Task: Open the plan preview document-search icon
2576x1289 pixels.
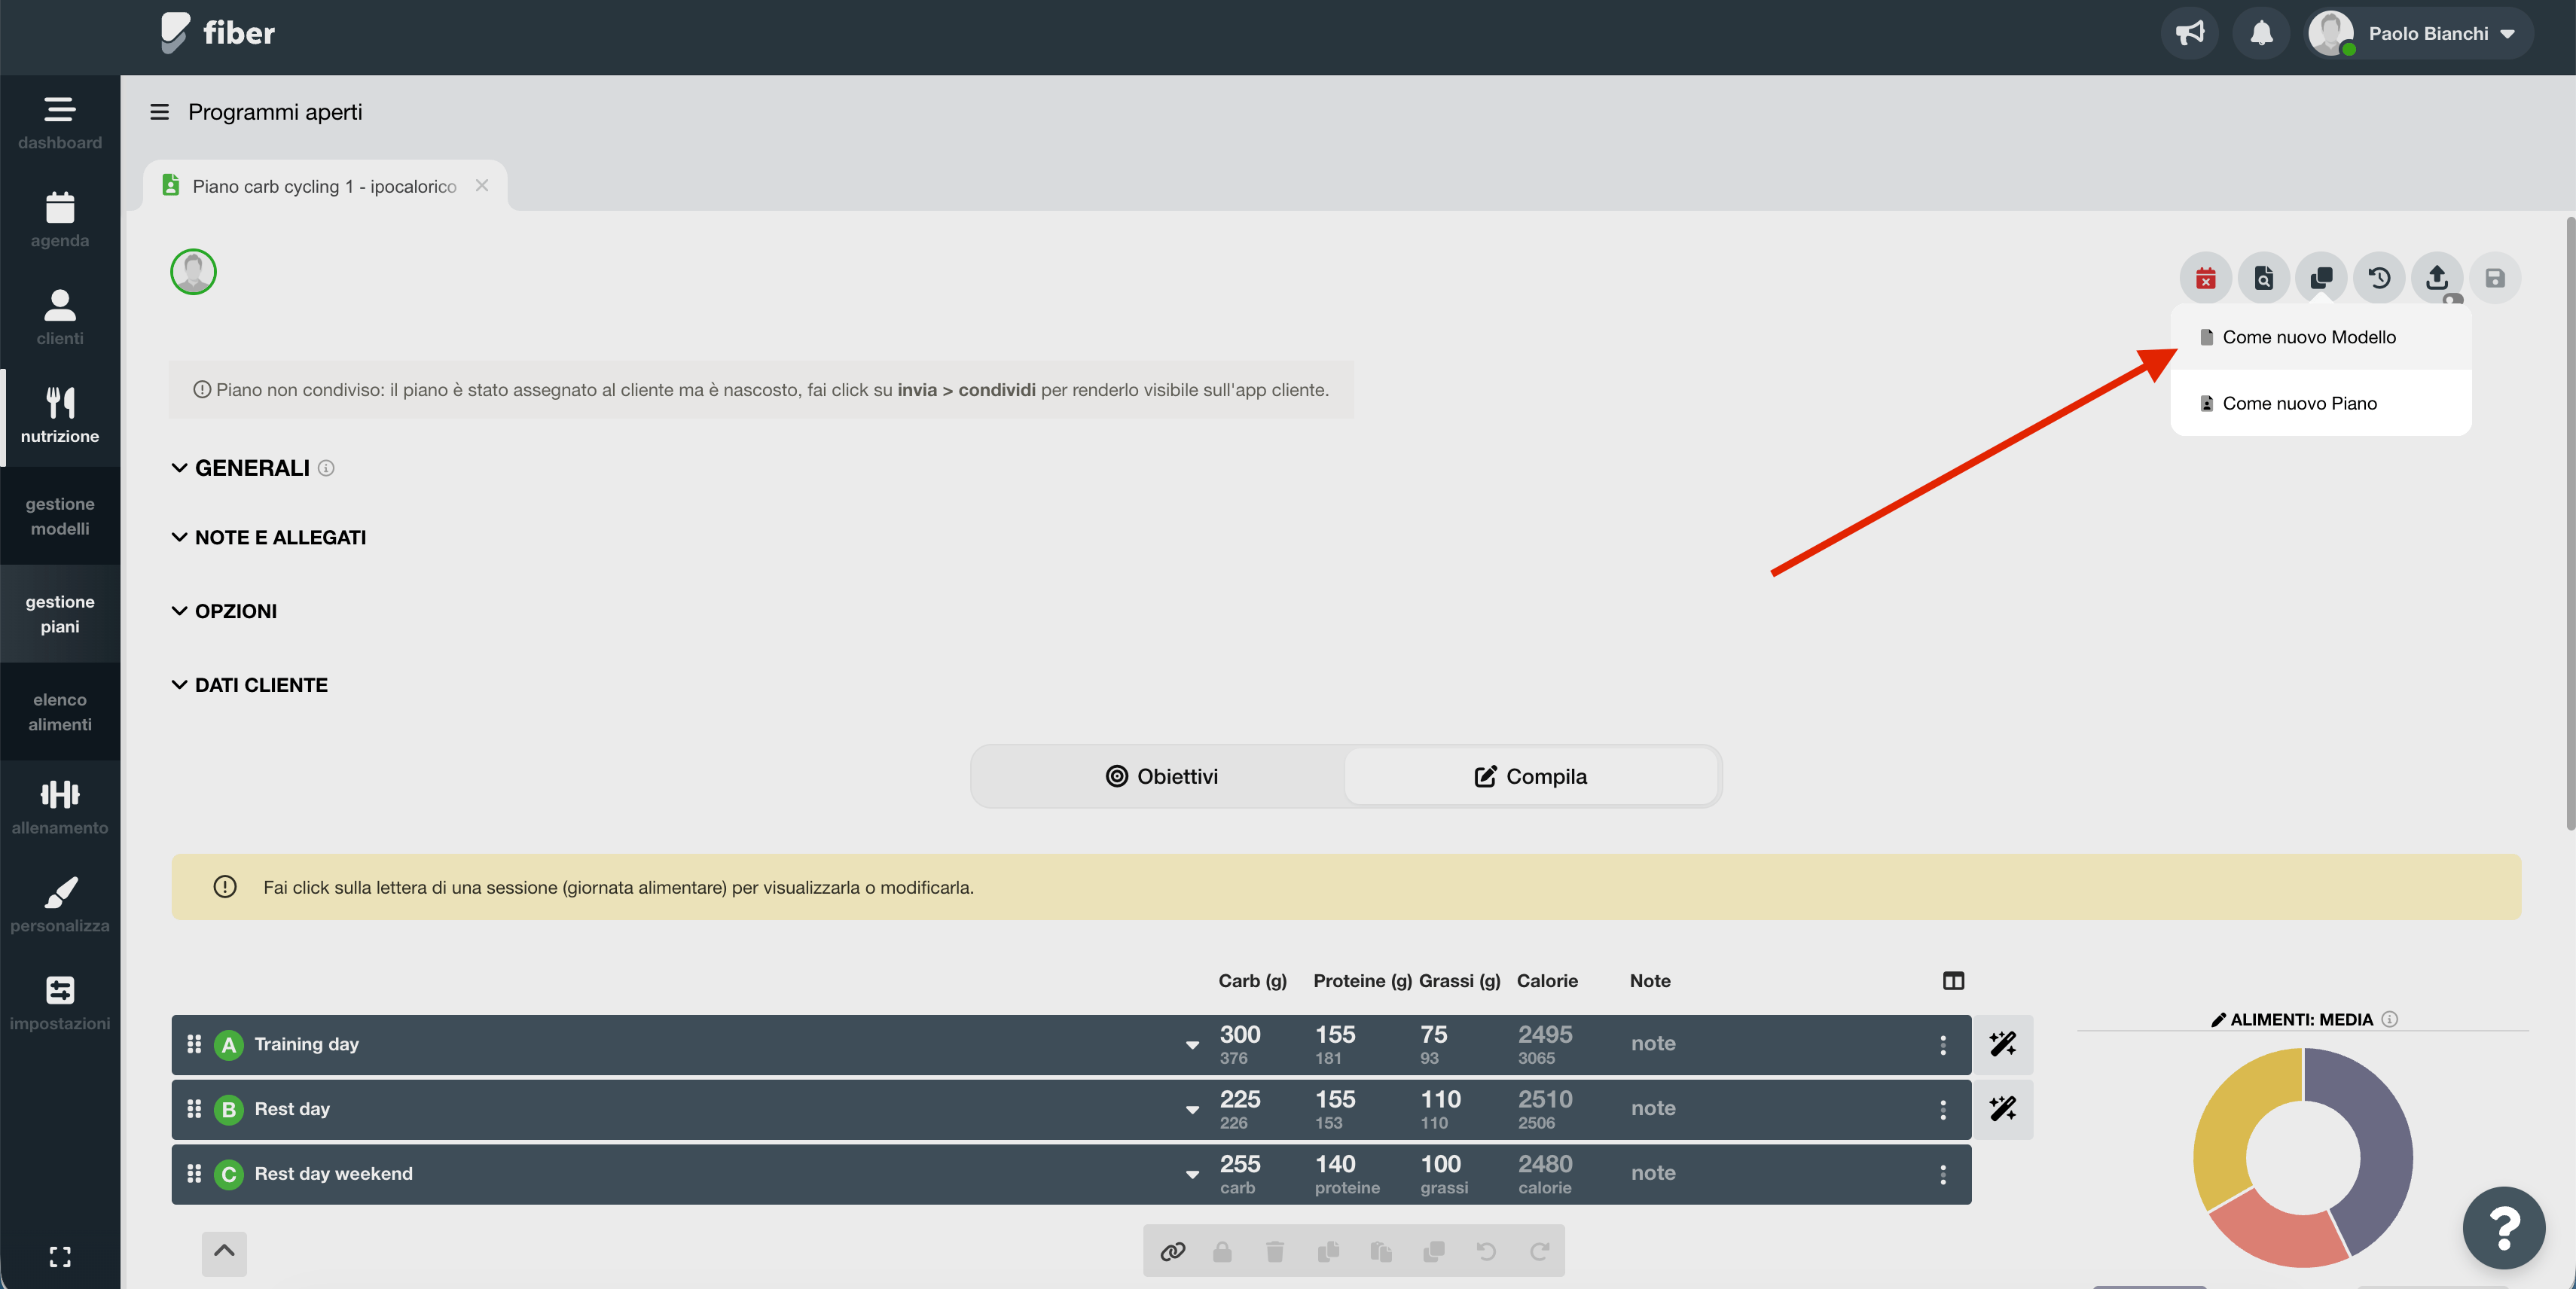Action: (2263, 278)
